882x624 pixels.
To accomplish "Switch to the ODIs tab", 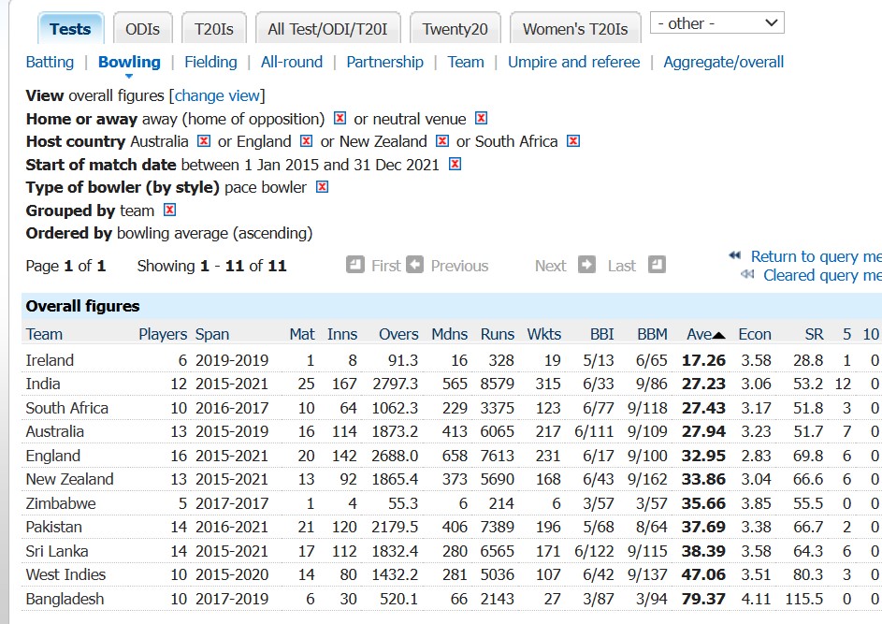I will [142, 29].
